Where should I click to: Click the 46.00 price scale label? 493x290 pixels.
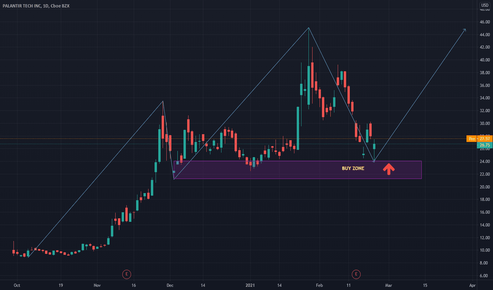pos(485,22)
